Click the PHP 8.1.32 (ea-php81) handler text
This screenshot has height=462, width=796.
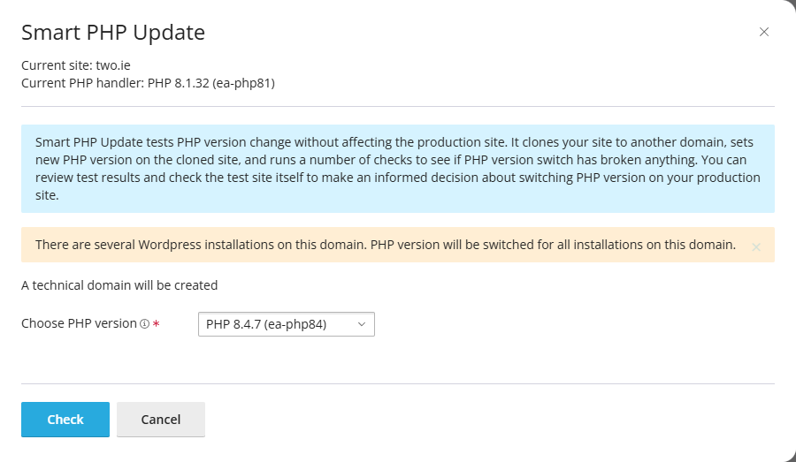[211, 83]
